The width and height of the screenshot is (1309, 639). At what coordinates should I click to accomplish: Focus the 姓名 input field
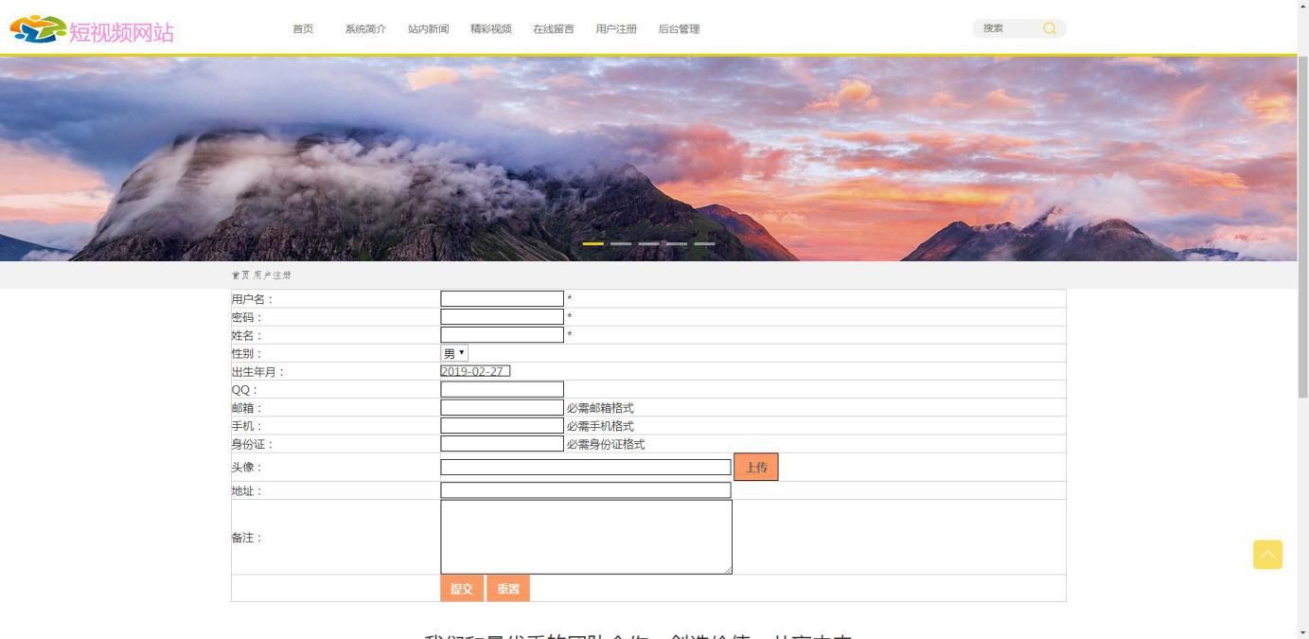tap(502, 335)
